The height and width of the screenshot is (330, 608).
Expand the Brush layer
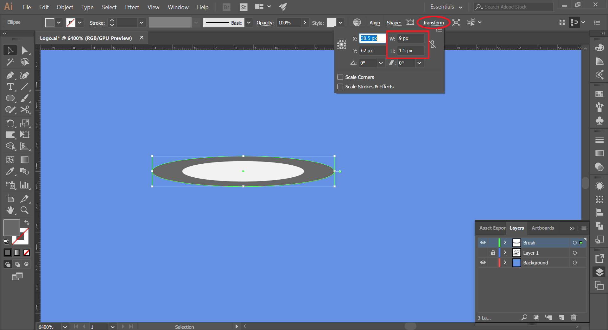(x=505, y=243)
